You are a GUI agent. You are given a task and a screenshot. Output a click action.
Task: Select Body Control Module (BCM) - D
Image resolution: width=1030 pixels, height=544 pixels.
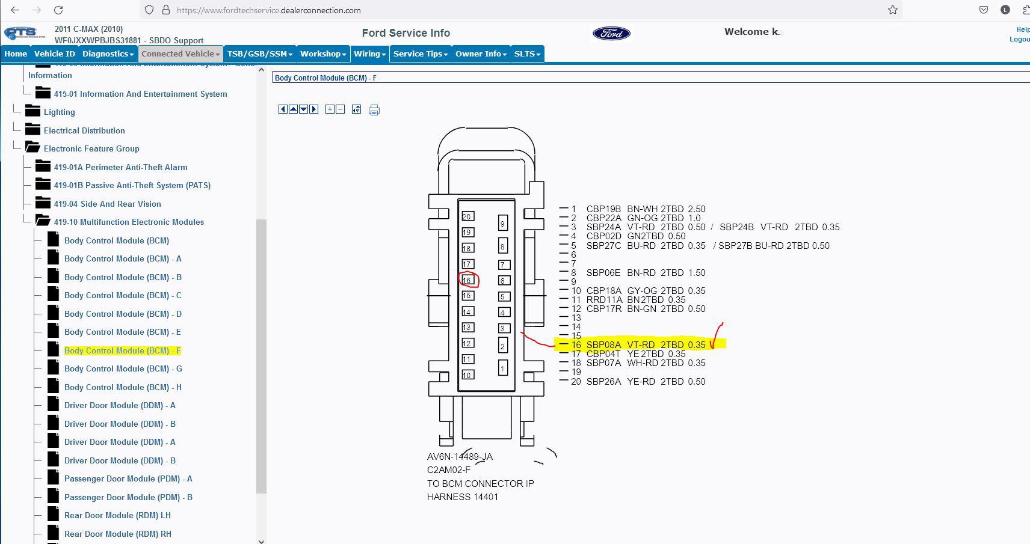pyautogui.click(x=123, y=314)
